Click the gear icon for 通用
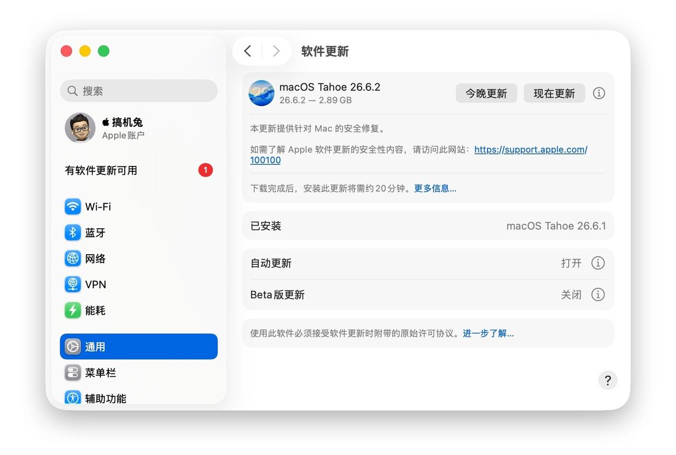This screenshot has width=676, height=455. point(73,347)
